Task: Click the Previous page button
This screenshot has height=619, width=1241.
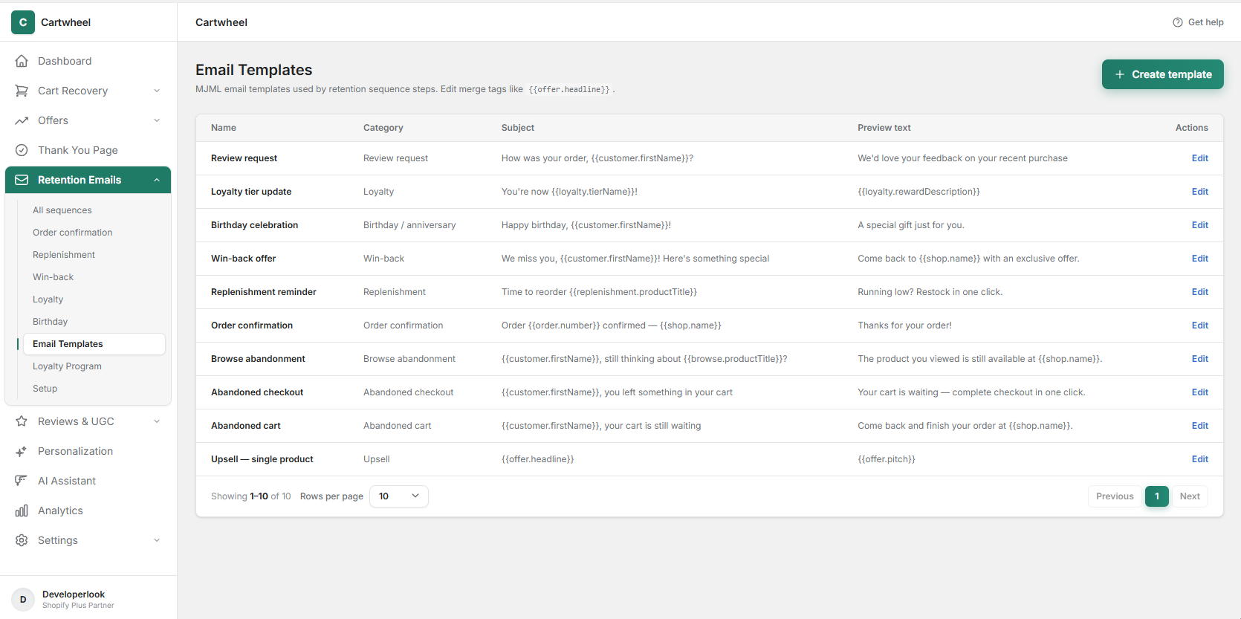Action: (1115, 496)
